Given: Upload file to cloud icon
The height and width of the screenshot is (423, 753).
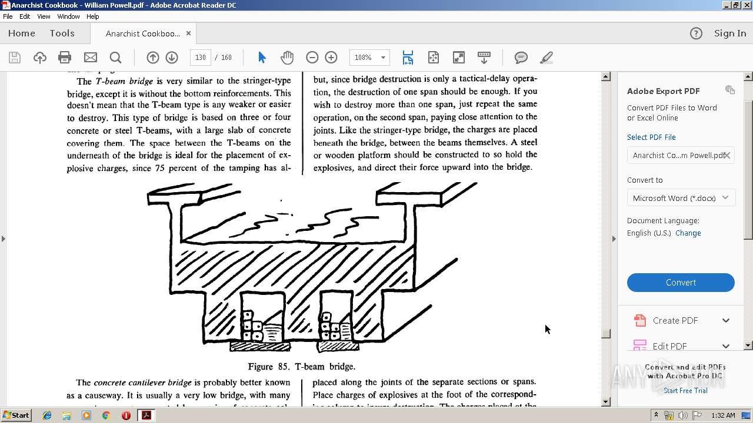Looking at the screenshot, I should pos(40,58).
